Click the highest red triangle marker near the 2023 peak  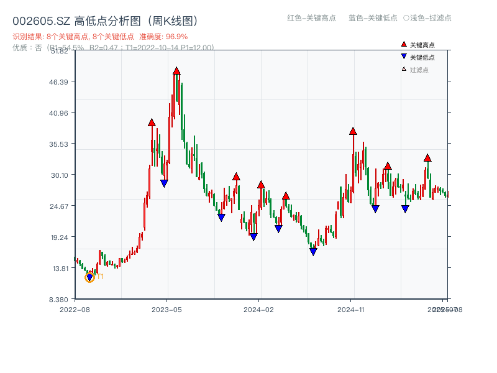point(175,70)
